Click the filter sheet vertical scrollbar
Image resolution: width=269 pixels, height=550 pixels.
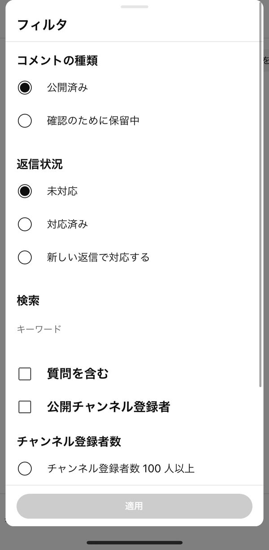tap(260, 195)
